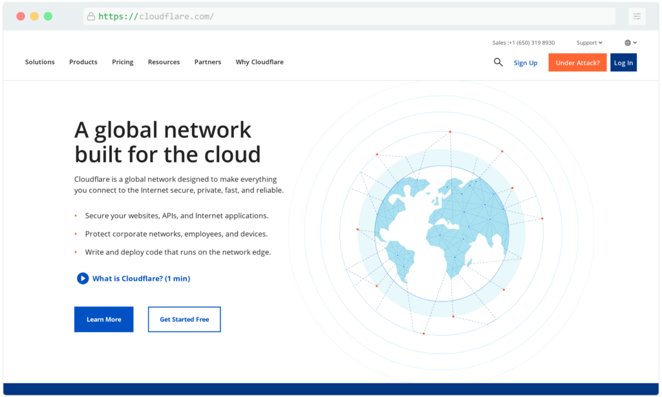662x397 pixels.
Task: Click the cloudflare.com URL address field
Action: [349, 16]
